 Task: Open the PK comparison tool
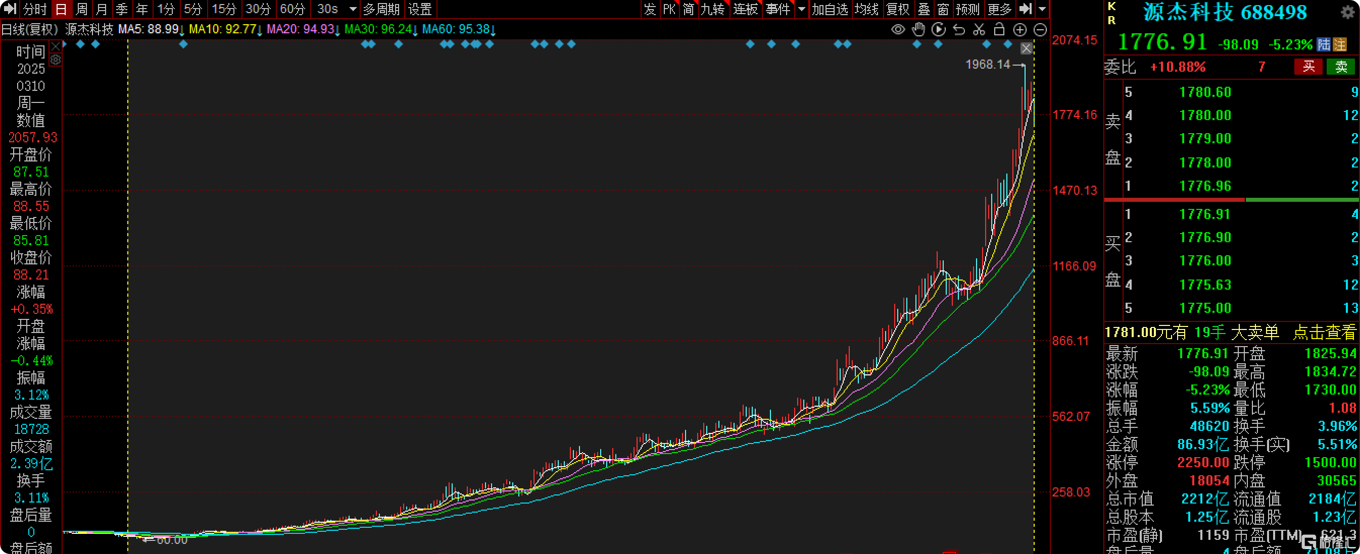pos(669,9)
